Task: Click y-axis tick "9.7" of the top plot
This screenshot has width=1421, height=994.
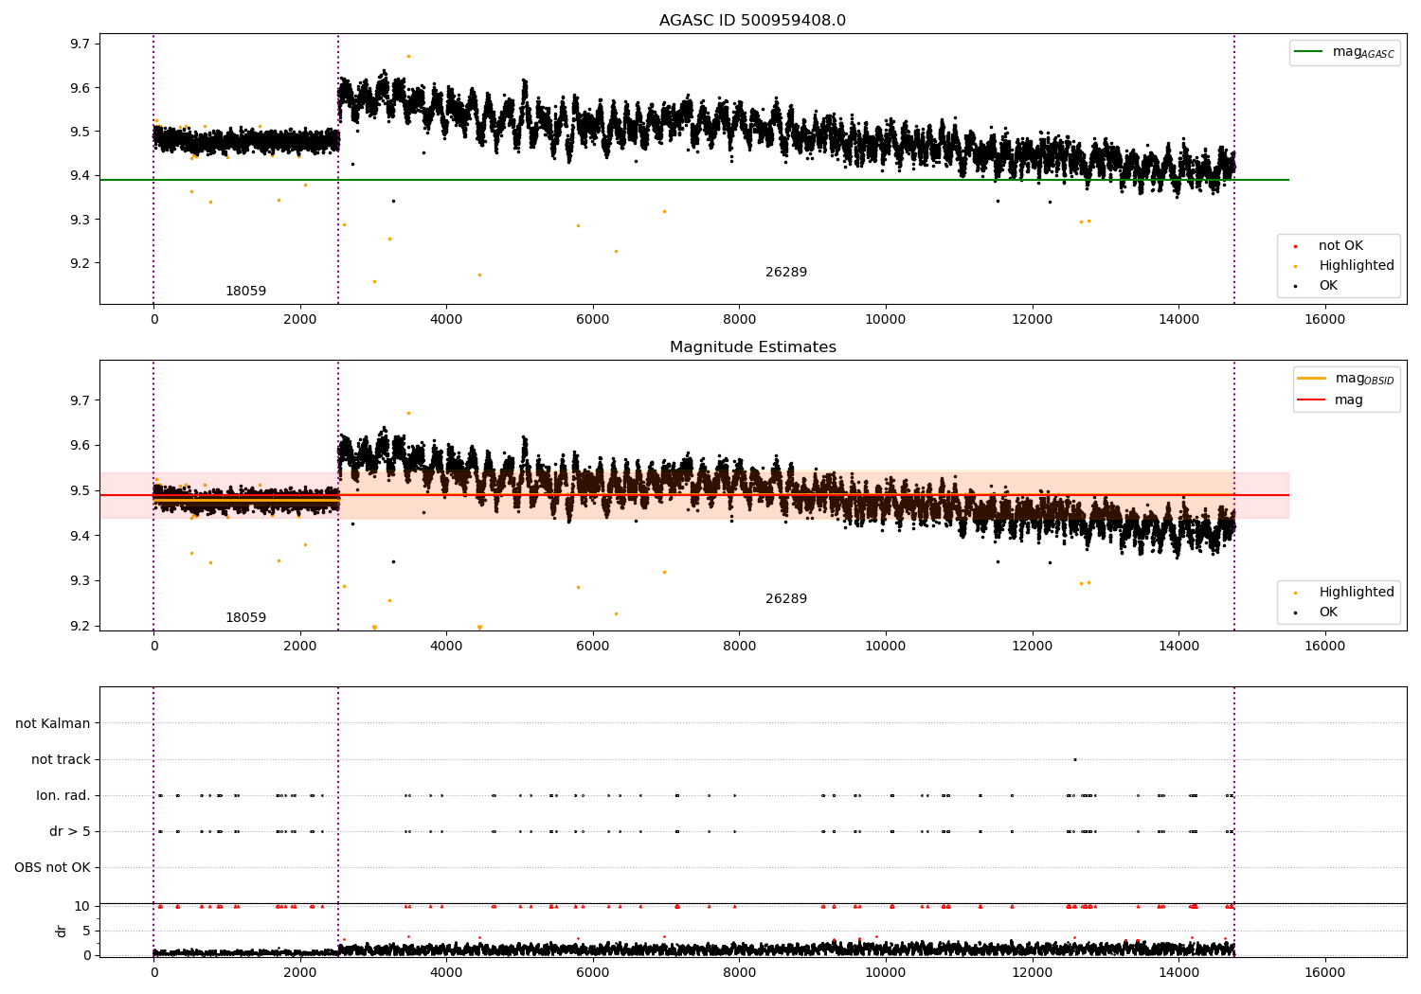Action: tap(80, 44)
